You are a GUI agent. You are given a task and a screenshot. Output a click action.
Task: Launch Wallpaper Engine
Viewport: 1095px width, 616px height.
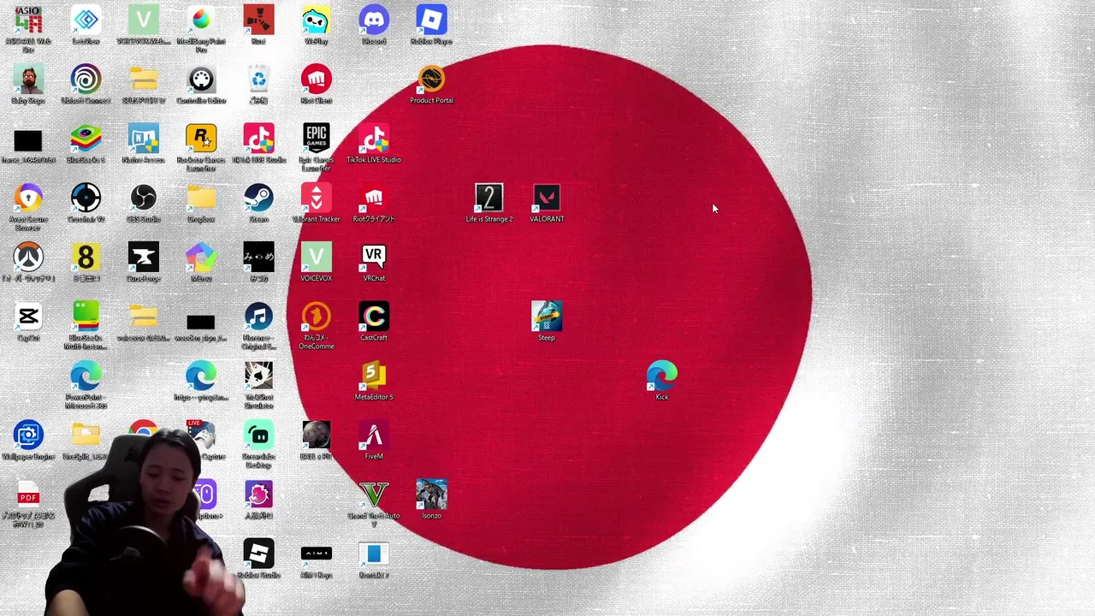[28, 435]
